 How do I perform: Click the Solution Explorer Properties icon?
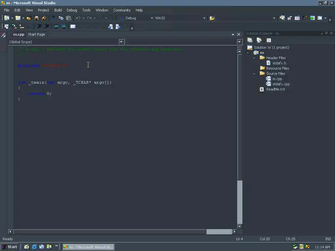(250, 40)
